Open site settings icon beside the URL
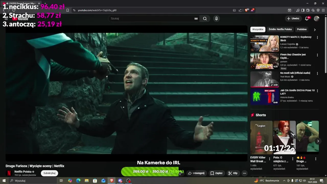Screen dimensions: 327x184 74,10
